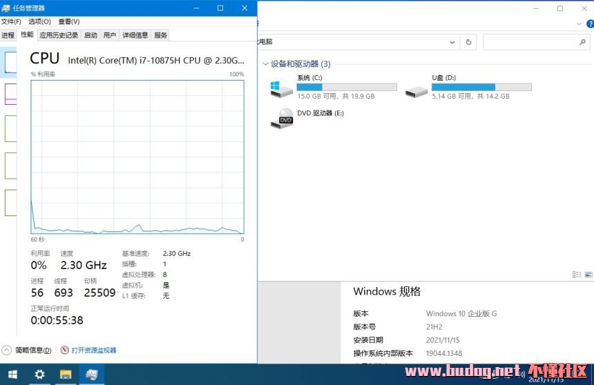594x385 pixels.
Task: Switch to the 性能 tab
Action: coord(27,34)
